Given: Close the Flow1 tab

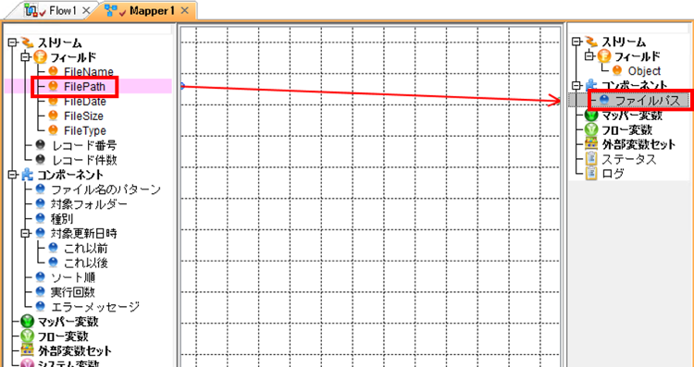Looking at the screenshot, I should pyautogui.click(x=87, y=10).
